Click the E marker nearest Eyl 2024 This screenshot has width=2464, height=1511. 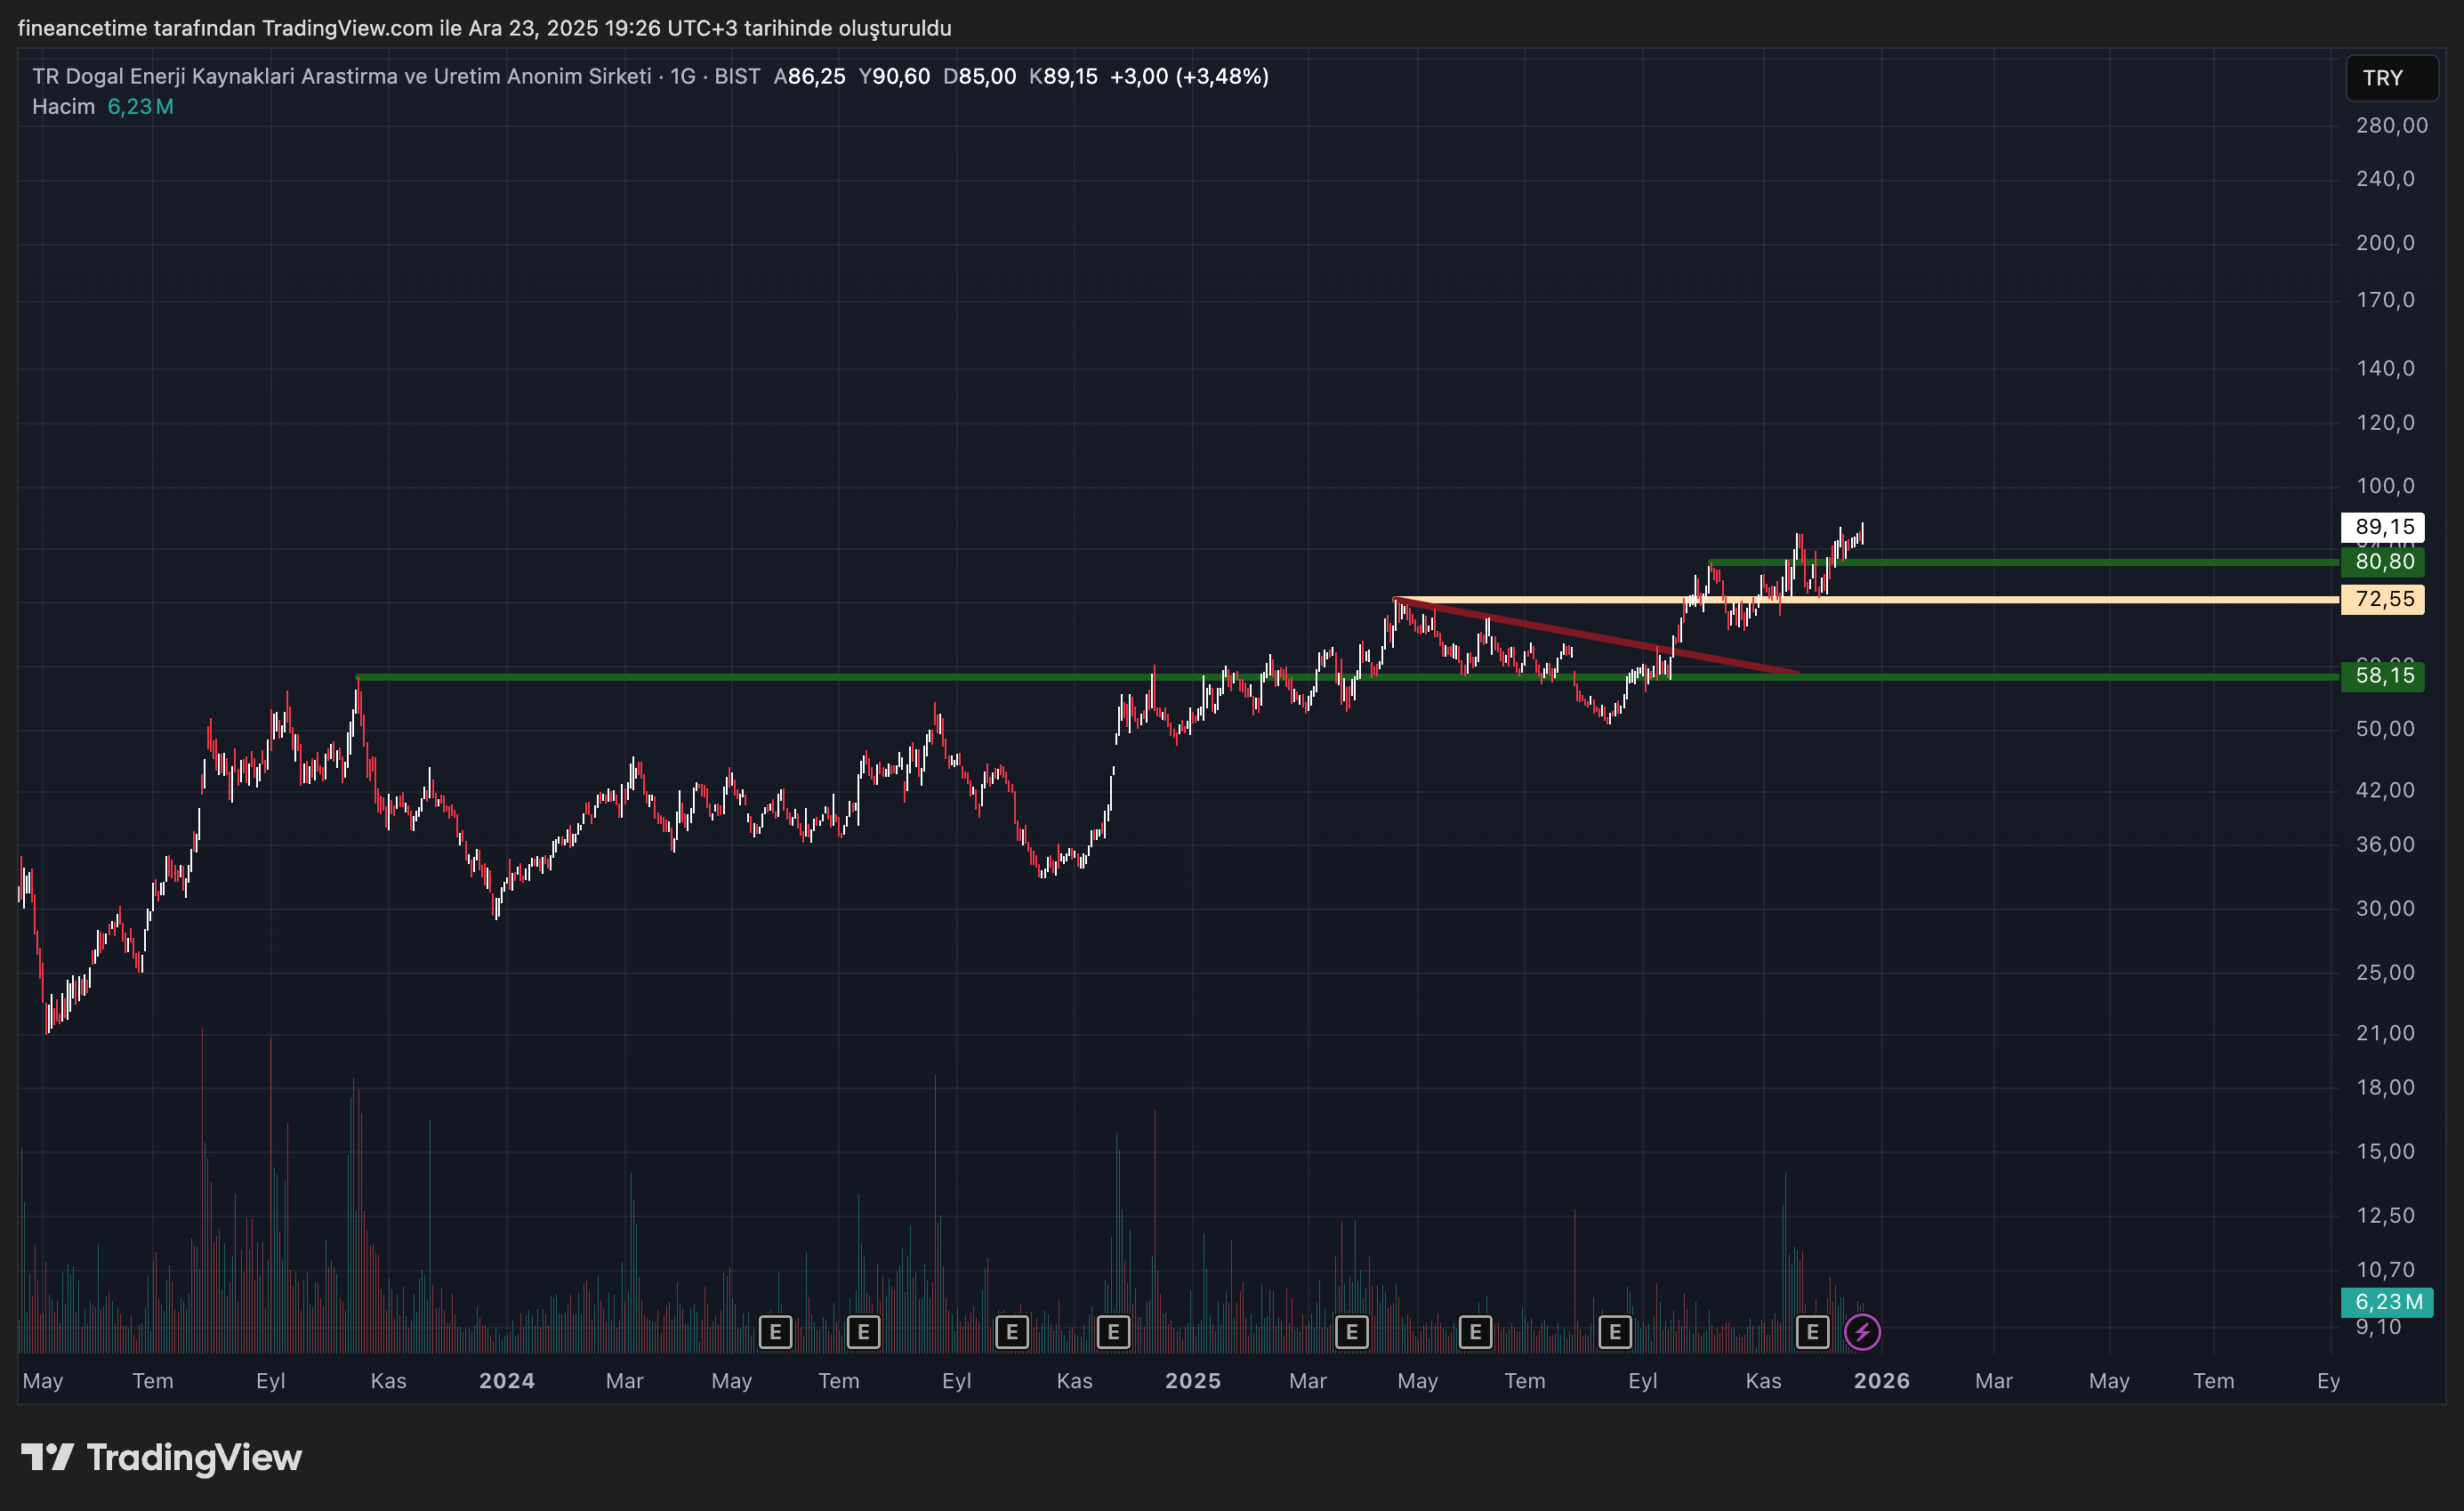pos(1012,1332)
